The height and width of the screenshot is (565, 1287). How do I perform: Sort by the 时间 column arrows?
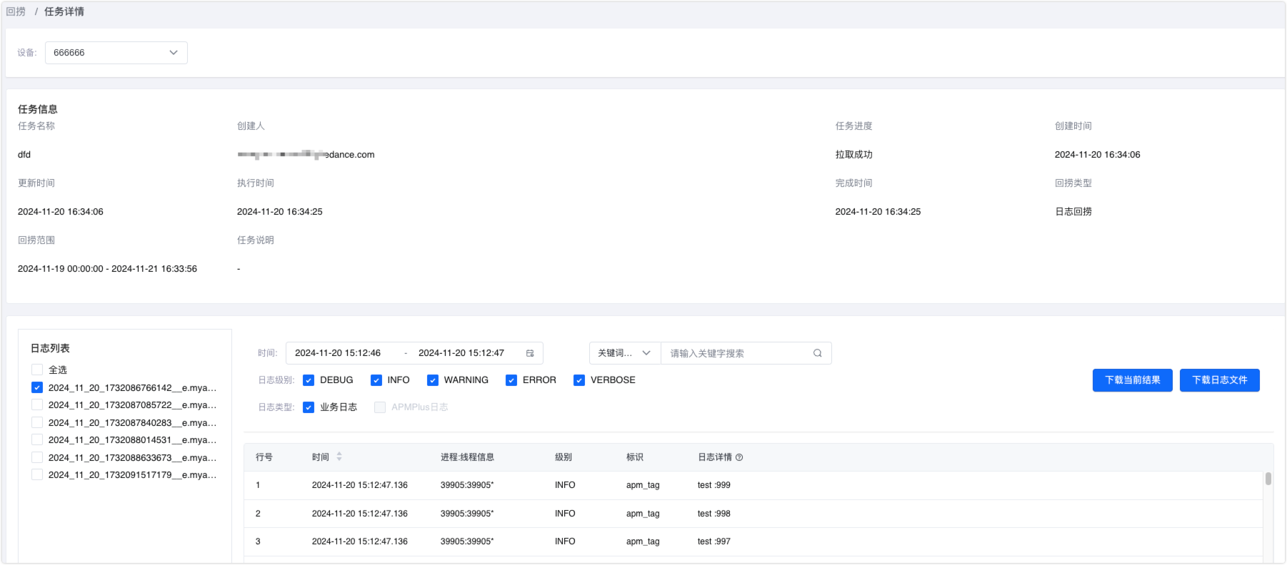(339, 457)
